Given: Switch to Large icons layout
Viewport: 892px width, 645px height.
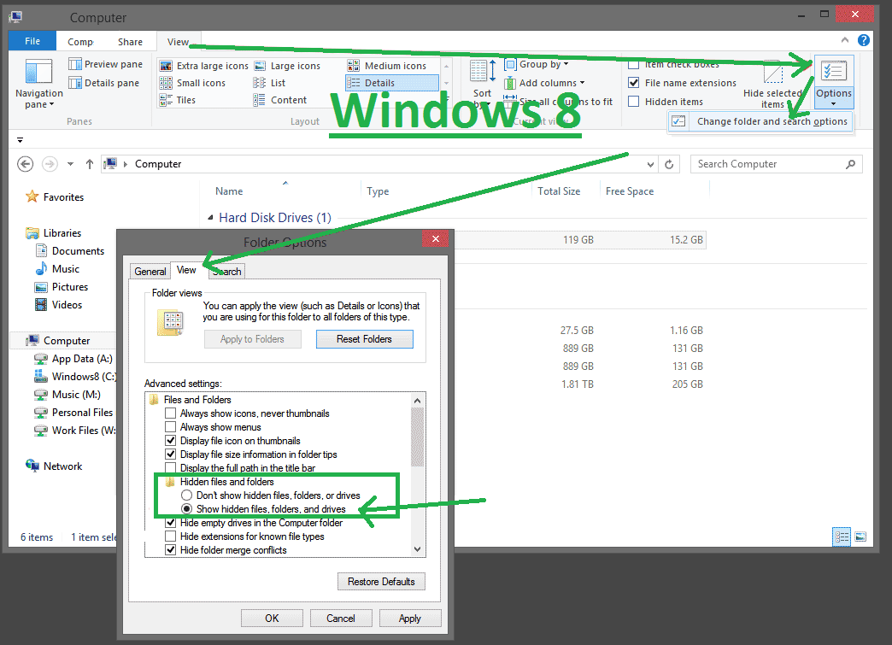Looking at the screenshot, I should tap(287, 66).
